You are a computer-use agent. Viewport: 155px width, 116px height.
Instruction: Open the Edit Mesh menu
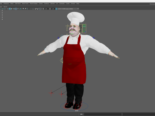coord(18,4)
